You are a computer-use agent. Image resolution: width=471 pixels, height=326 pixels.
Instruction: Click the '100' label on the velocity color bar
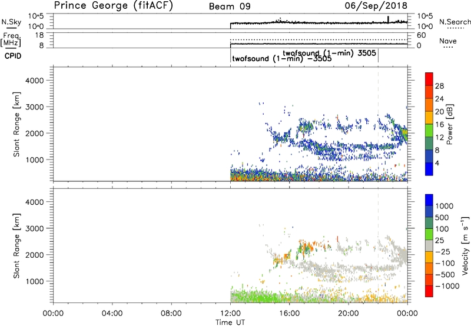click(x=442, y=229)
